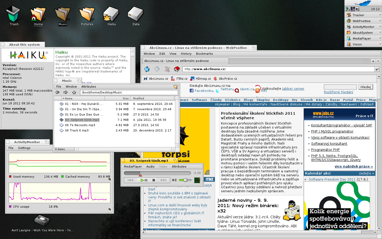Open File menu in ActivityMonitor
The height and width of the screenshot is (239, 382).
click(x=11, y=148)
